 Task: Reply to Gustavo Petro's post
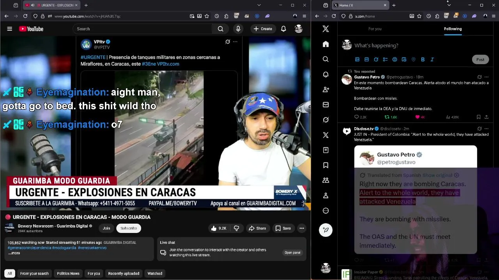coord(360,117)
